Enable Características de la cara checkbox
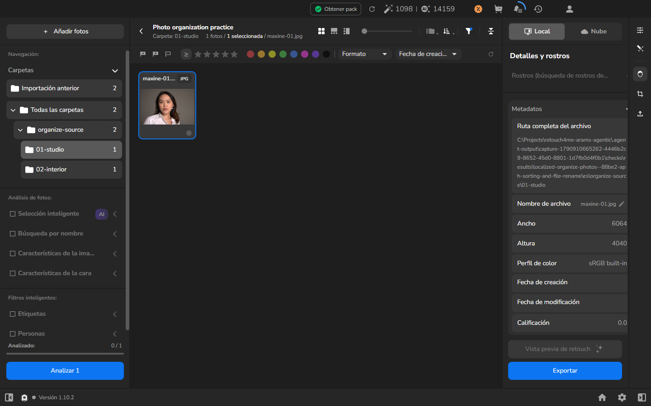The height and width of the screenshot is (406, 651). pos(13,273)
